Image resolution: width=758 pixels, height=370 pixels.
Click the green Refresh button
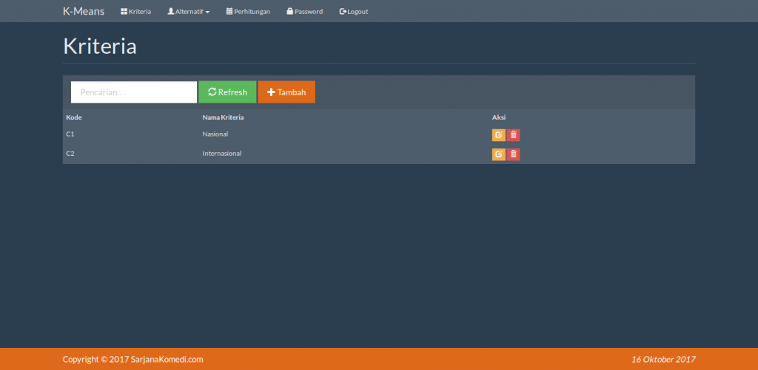[227, 92]
